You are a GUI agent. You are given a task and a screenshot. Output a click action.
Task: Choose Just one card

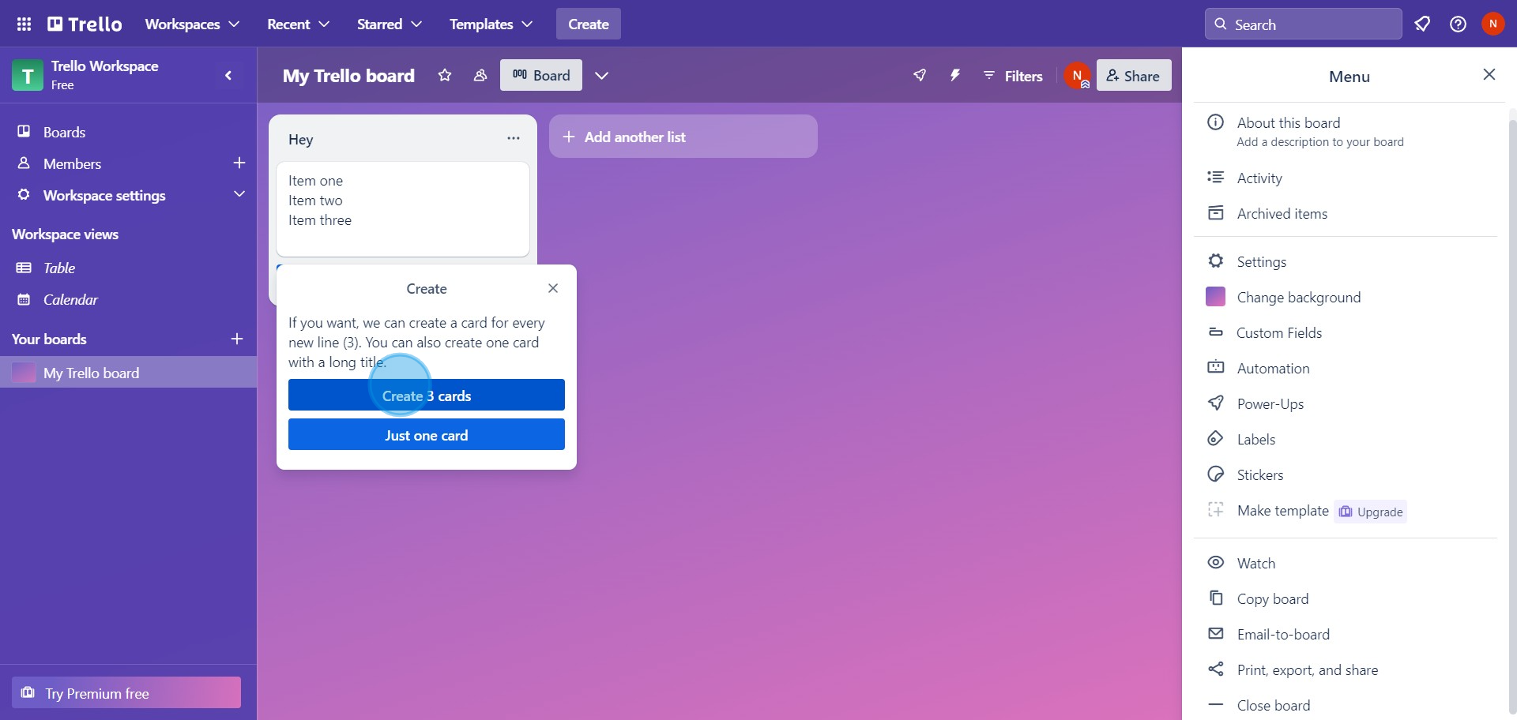(x=427, y=434)
